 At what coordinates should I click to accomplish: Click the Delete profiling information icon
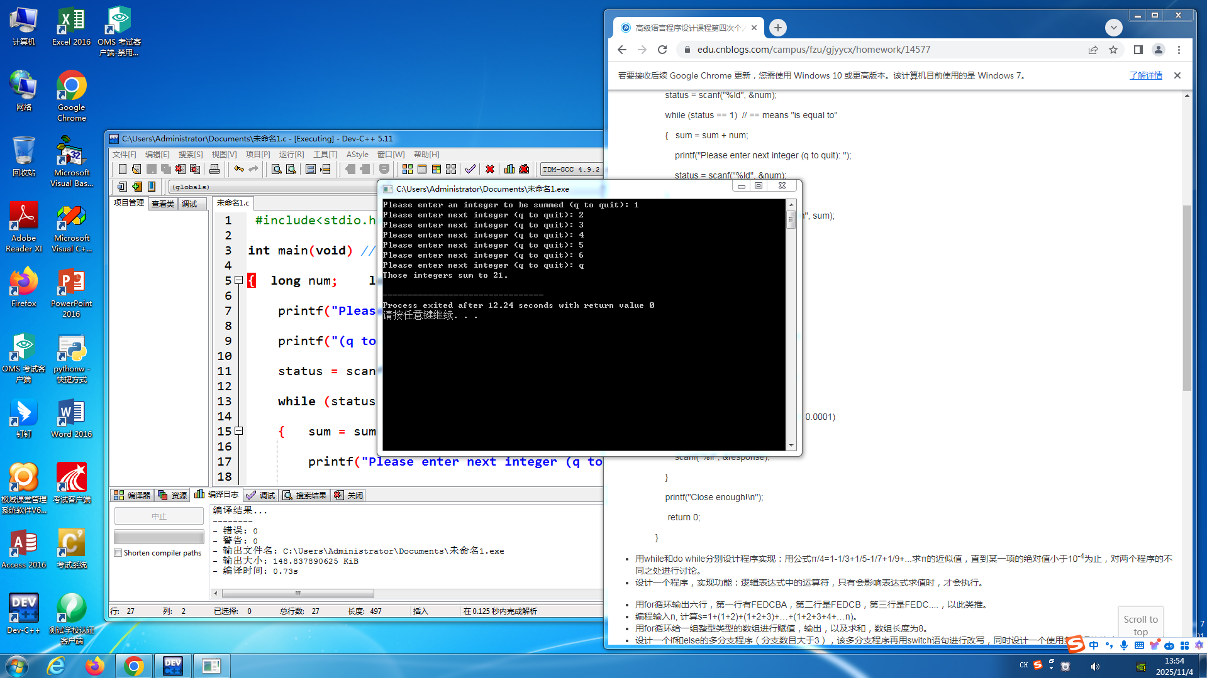(x=524, y=169)
